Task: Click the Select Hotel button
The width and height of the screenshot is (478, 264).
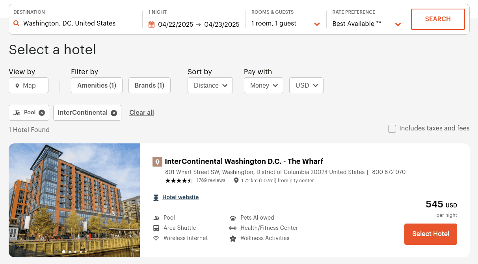Action: 431,234
